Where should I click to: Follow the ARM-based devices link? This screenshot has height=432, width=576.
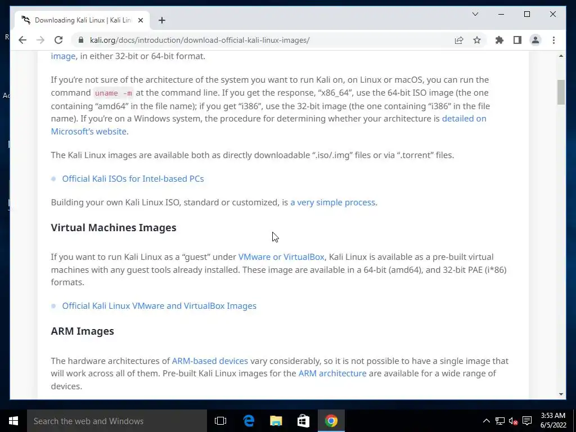coord(210,361)
